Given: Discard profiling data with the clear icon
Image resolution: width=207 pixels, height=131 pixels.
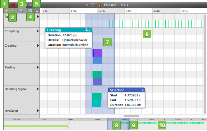Looking at the screenshot, I should coord(98,5).
